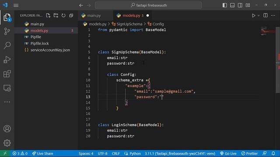
Task: Click the "from pydantic import BaseModel" line
Action: (x=132, y=30)
